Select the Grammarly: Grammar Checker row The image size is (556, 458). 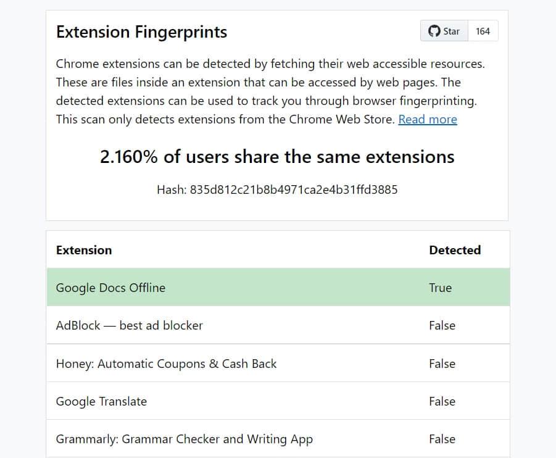pos(184,439)
